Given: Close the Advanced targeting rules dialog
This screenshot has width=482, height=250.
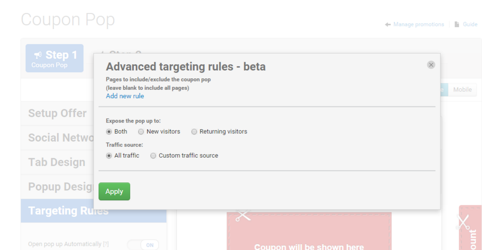Looking at the screenshot, I should point(431,65).
